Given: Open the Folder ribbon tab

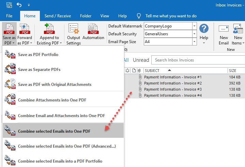Looking at the screenshot, I should [86, 16].
